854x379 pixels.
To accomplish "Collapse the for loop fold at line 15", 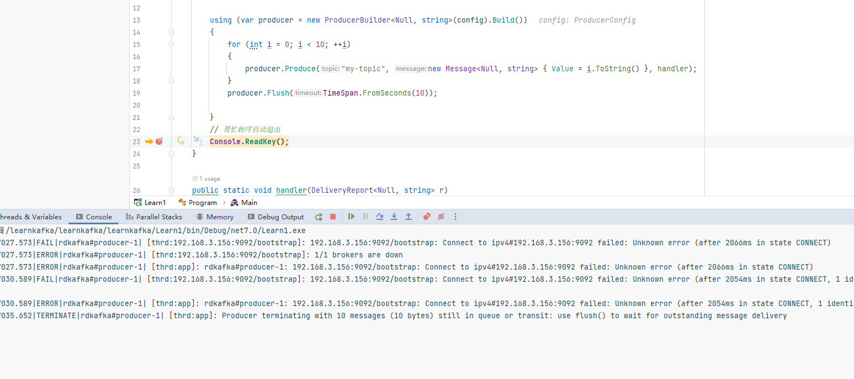I will tap(171, 45).
